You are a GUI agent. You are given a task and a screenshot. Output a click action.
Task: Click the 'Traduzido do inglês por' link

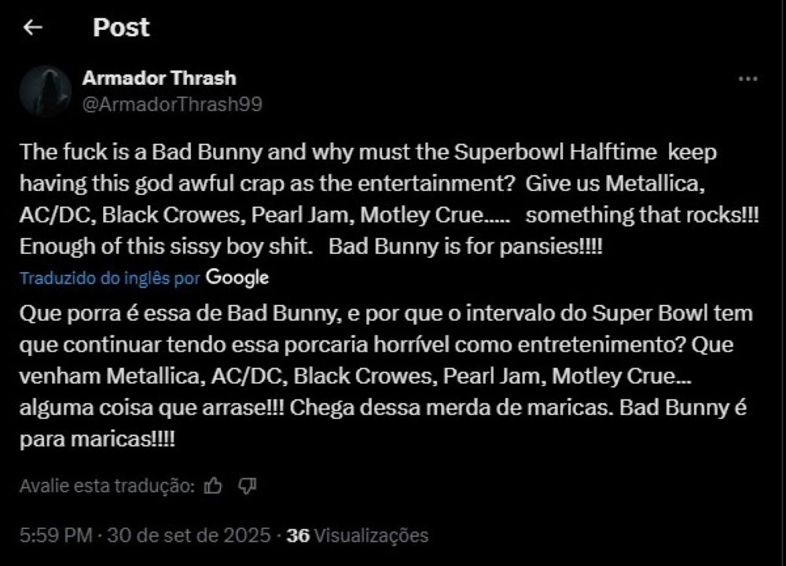(x=110, y=277)
